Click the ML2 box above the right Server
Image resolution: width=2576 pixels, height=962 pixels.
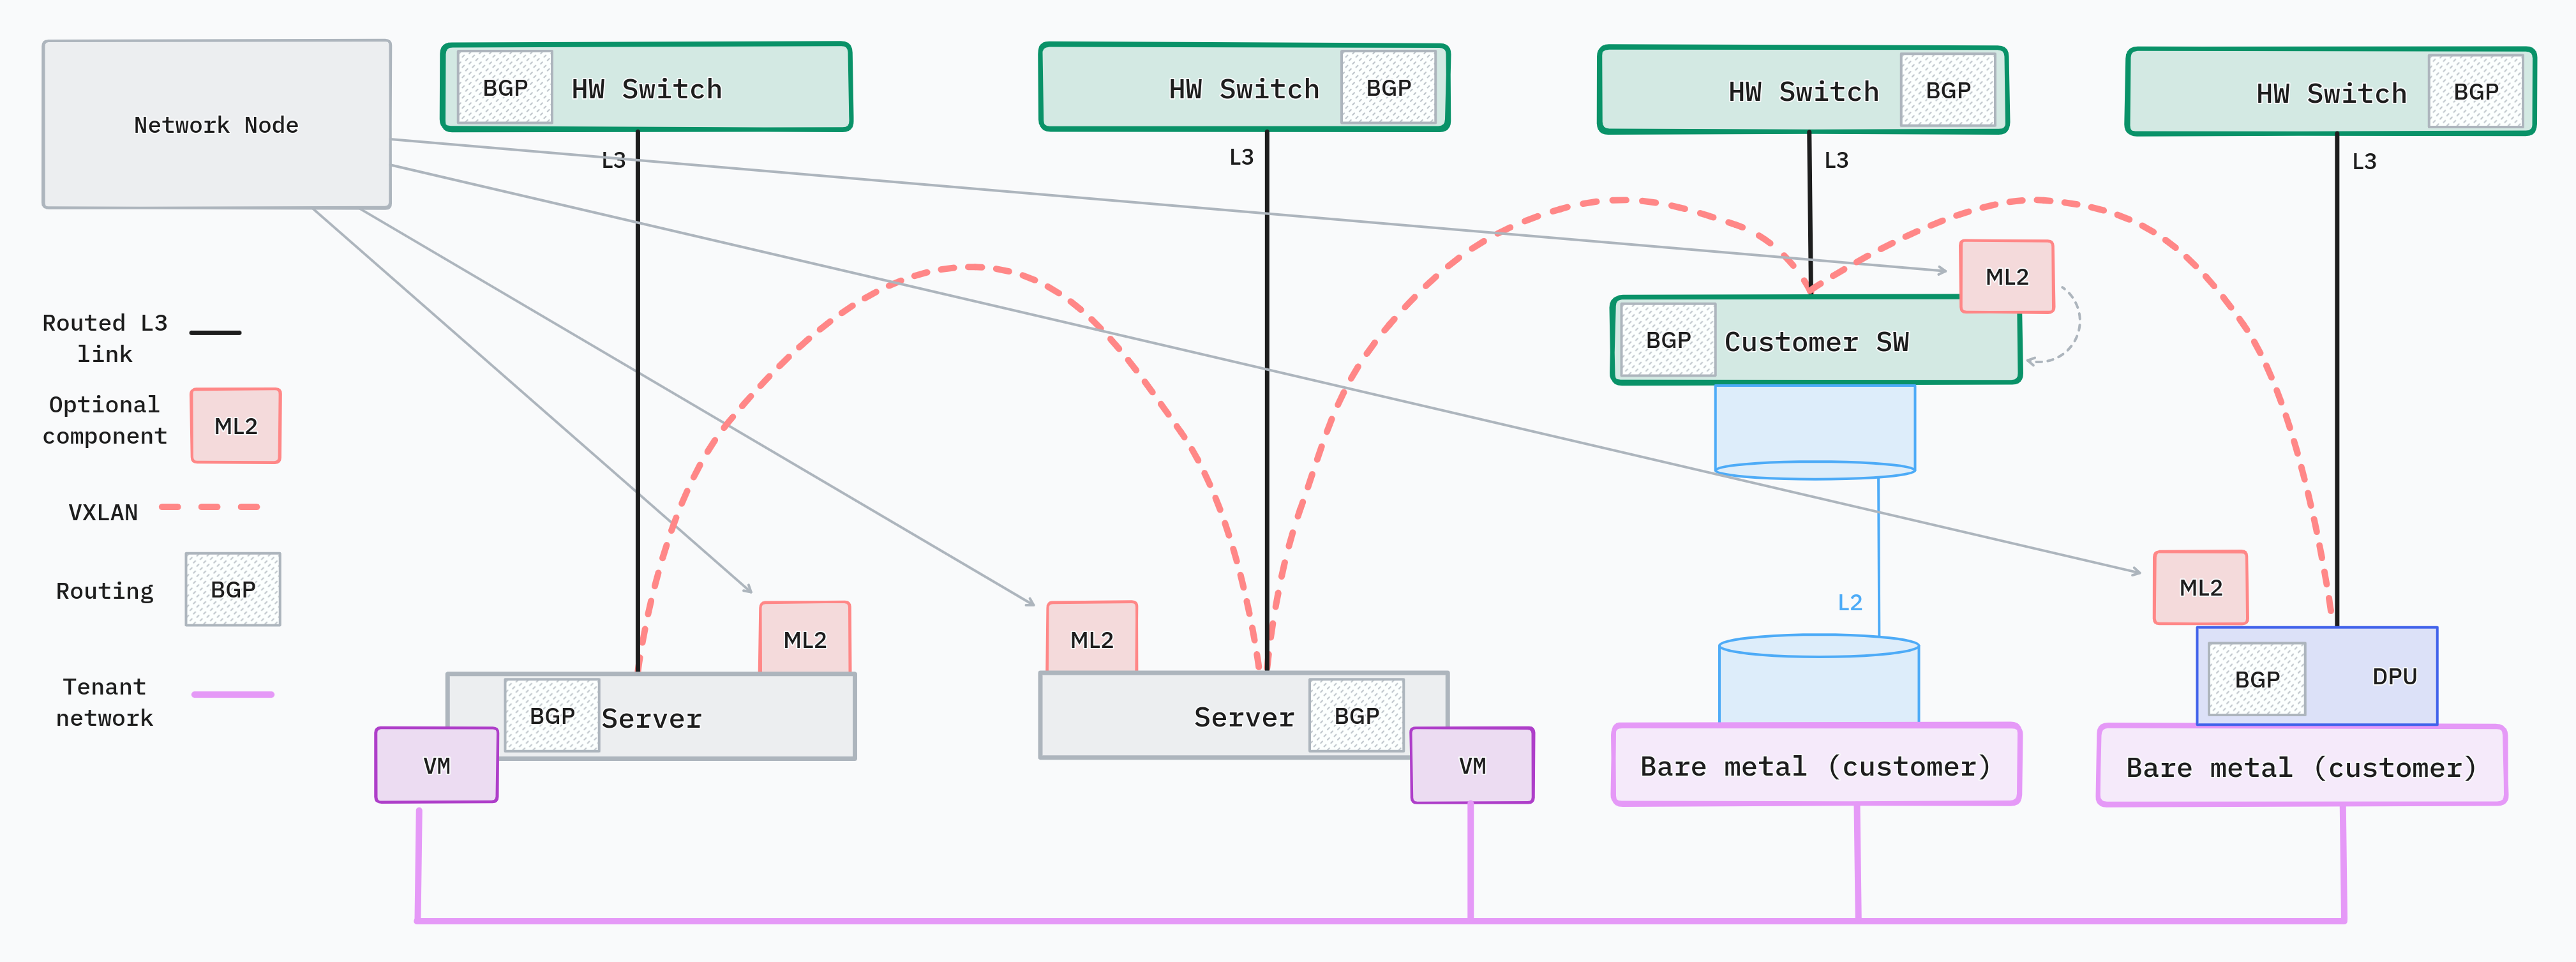[x=1092, y=639]
